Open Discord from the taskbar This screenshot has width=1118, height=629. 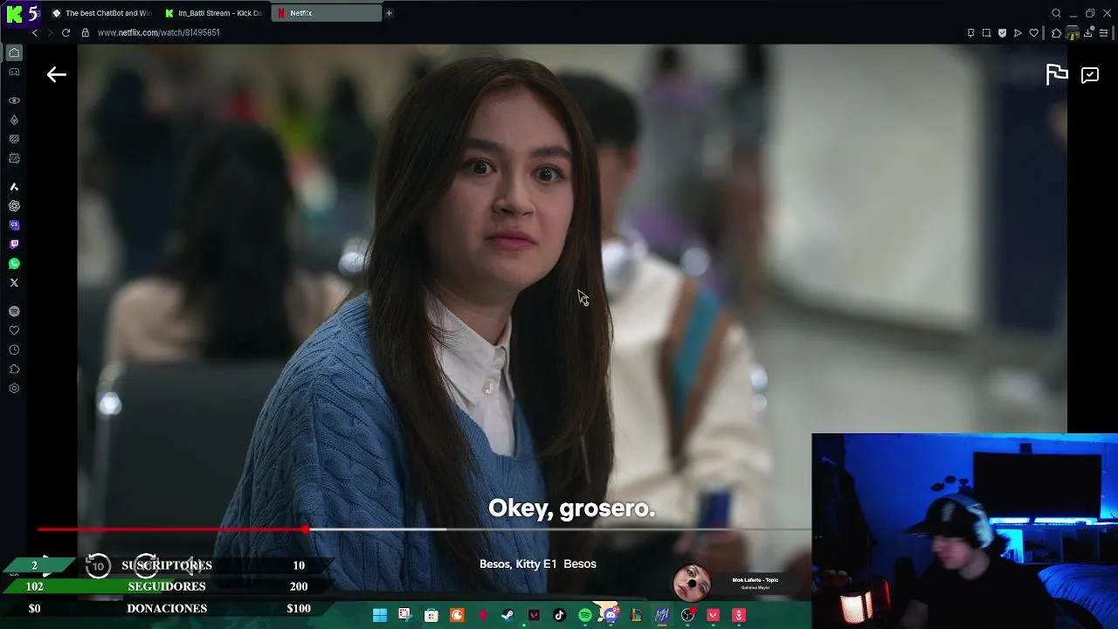pos(610,615)
